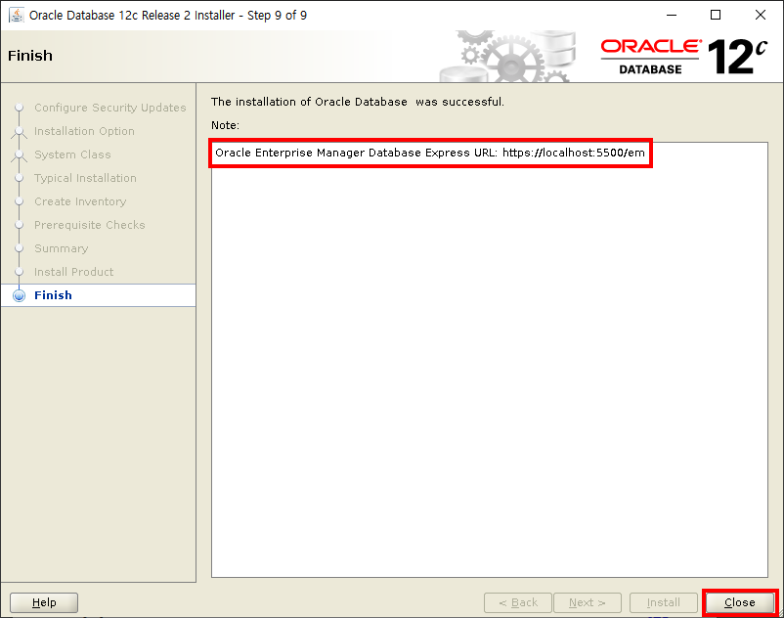The width and height of the screenshot is (784, 618).
Task: Click the Enterprise Manager Express URL text
Action: coord(430,153)
